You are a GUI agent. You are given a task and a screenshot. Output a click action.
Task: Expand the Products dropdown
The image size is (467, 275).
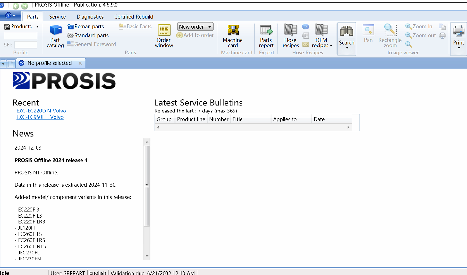[37, 27]
